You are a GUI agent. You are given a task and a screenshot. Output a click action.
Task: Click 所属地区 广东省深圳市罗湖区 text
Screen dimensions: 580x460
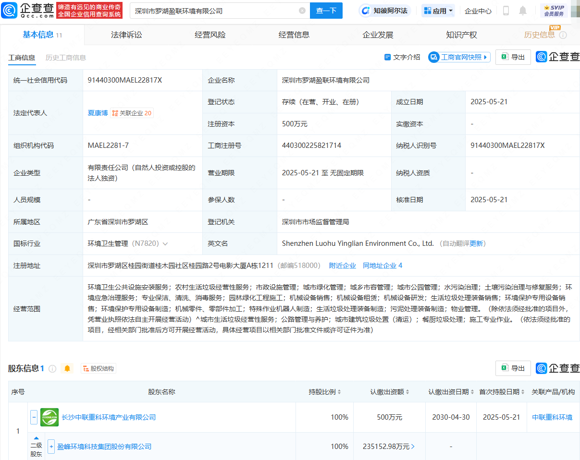pyautogui.click(x=118, y=222)
